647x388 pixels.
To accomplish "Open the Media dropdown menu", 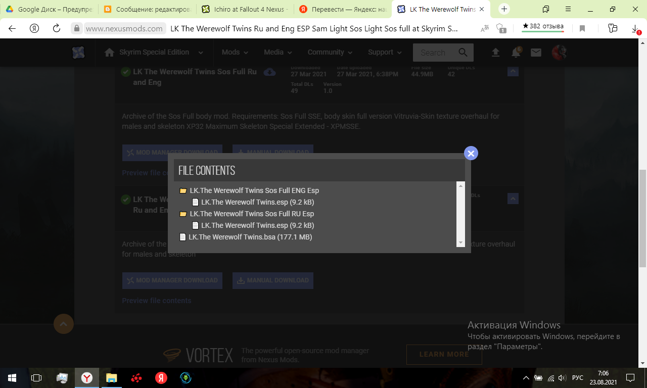I will point(278,53).
